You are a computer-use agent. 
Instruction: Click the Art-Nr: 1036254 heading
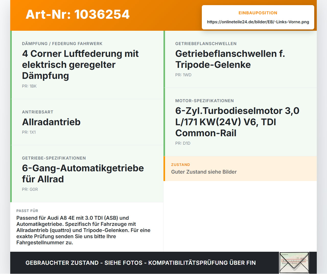[78, 14]
